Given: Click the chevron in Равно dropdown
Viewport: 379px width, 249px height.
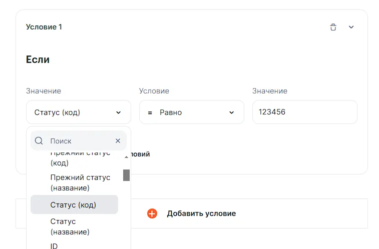Looking at the screenshot, I should (231, 112).
